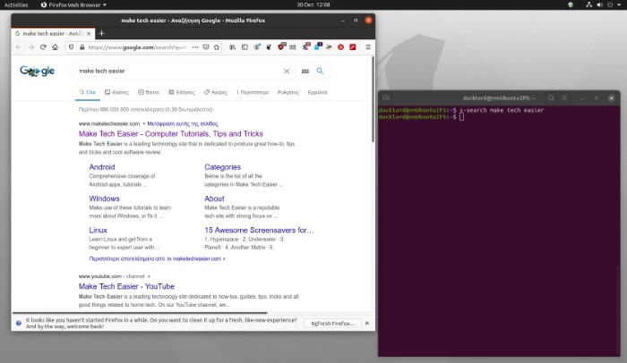Screen dimensions: 627x363
Task: Open Activities overview
Action: [16, 4]
